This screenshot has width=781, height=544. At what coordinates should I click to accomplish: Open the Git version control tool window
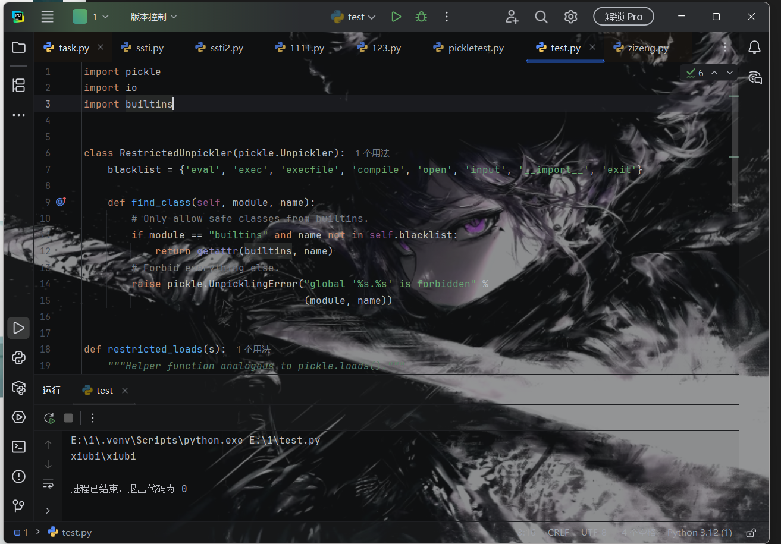18,506
